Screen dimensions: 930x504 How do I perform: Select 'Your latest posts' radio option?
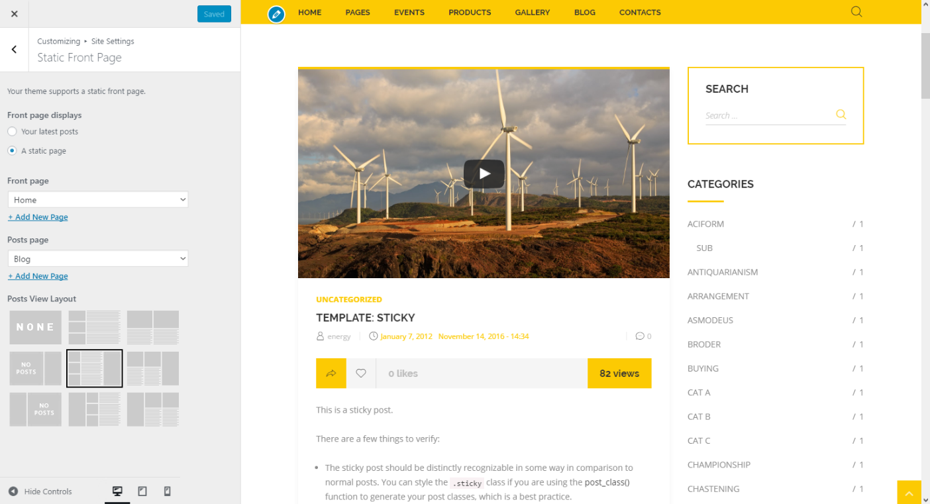point(12,132)
